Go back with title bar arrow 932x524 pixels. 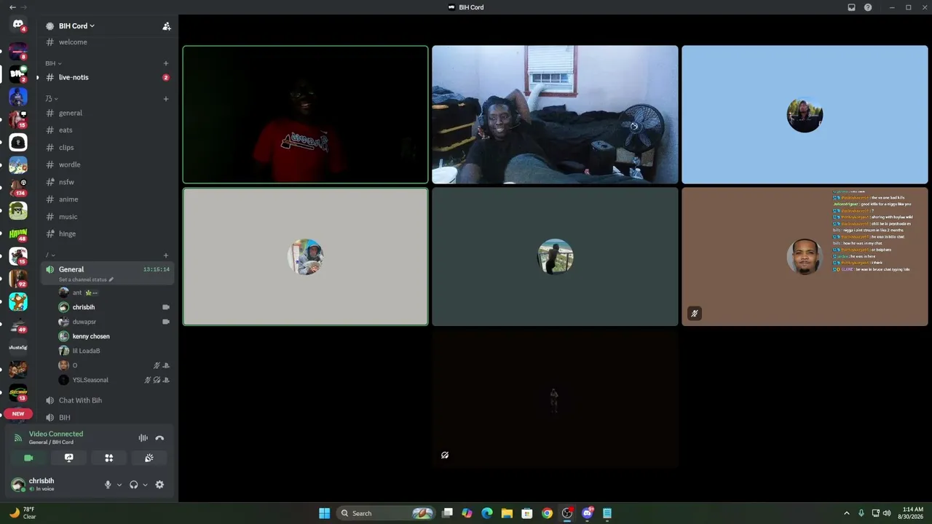(12, 7)
